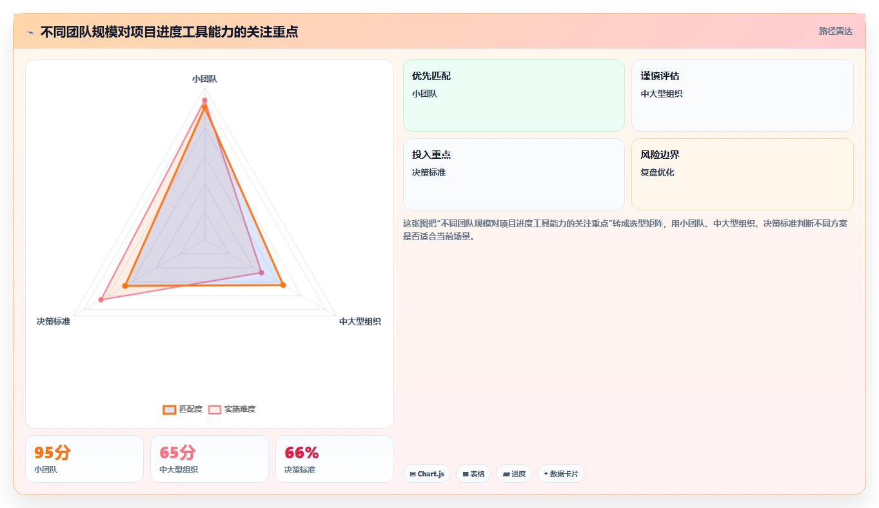Click the 数据卡片 tag chip
Screen dimensions: 879x508
(x=561, y=474)
